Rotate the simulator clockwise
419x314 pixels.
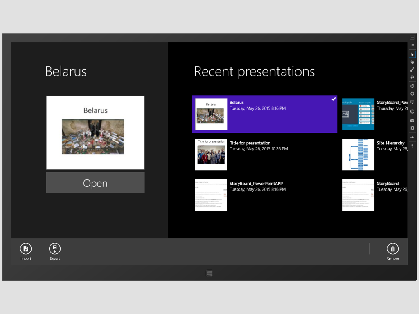(x=412, y=86)
